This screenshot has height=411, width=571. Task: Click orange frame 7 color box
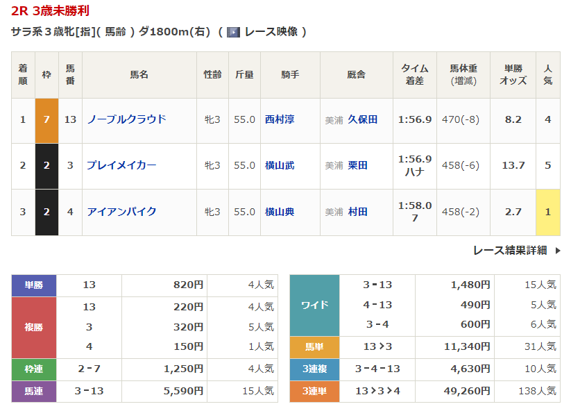[46, 119]
